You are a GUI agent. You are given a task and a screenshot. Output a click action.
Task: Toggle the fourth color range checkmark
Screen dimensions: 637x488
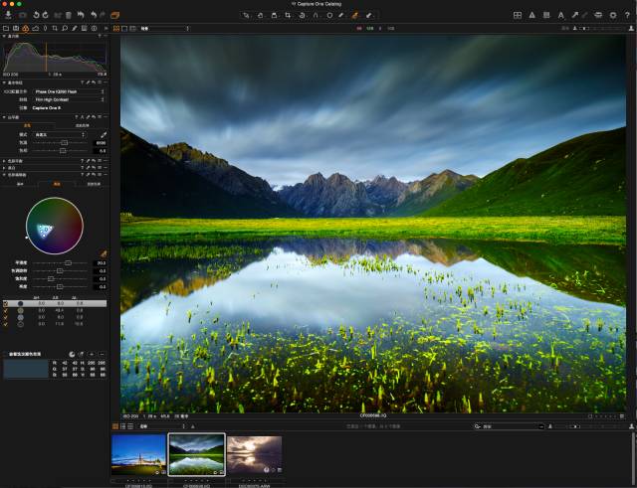(x=6, y=324)
